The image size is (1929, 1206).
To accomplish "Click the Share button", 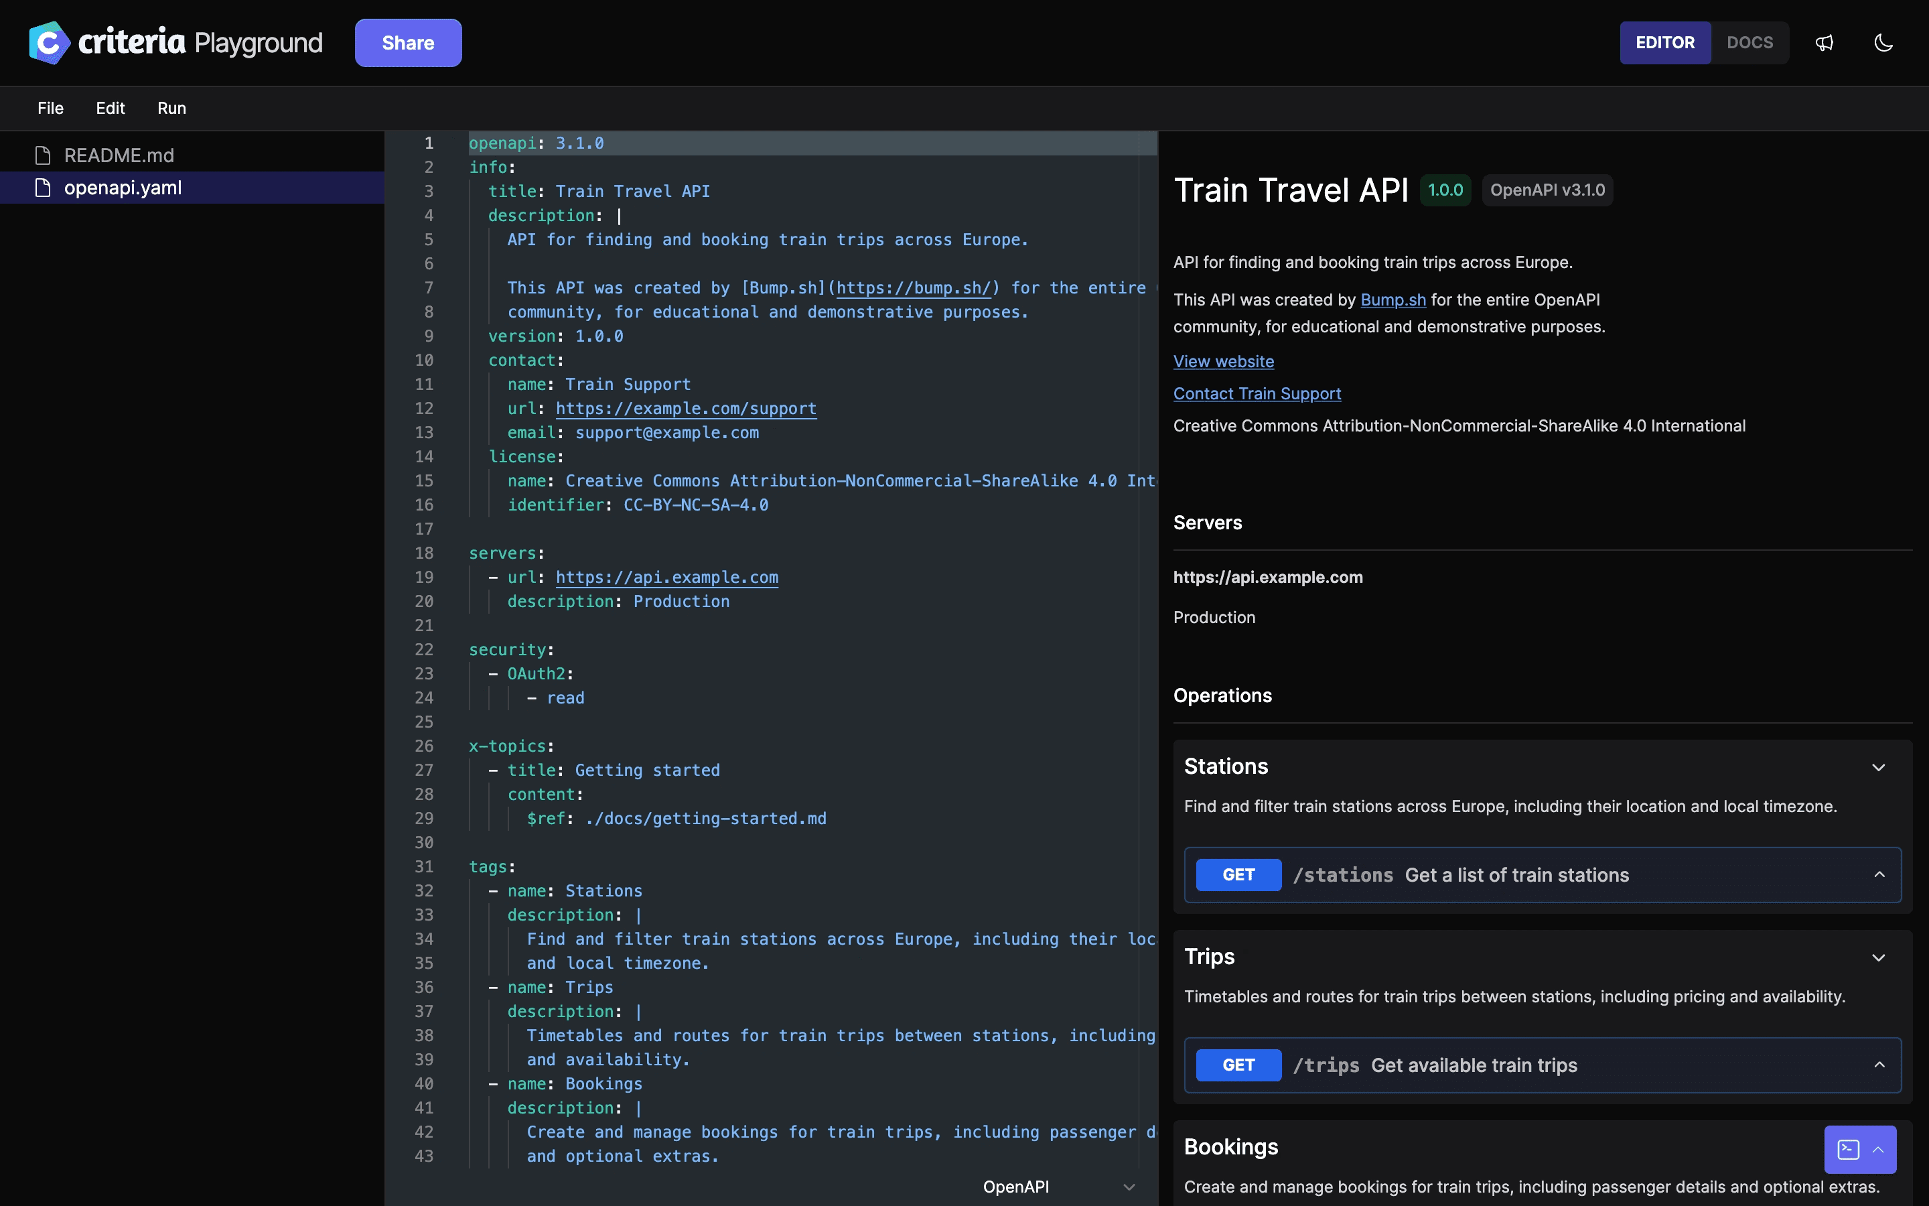I will pyautogui.click(x=407, y=42).
